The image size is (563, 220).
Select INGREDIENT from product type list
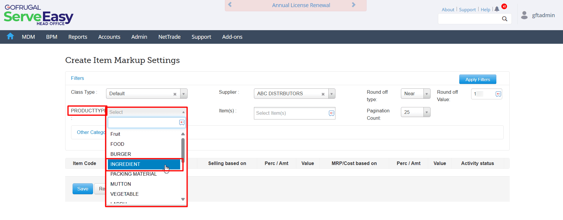pyautogui.click(x=144, y=164)
